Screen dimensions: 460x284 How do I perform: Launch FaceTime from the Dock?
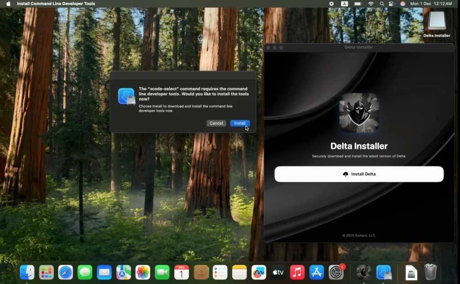coord(162,273)
